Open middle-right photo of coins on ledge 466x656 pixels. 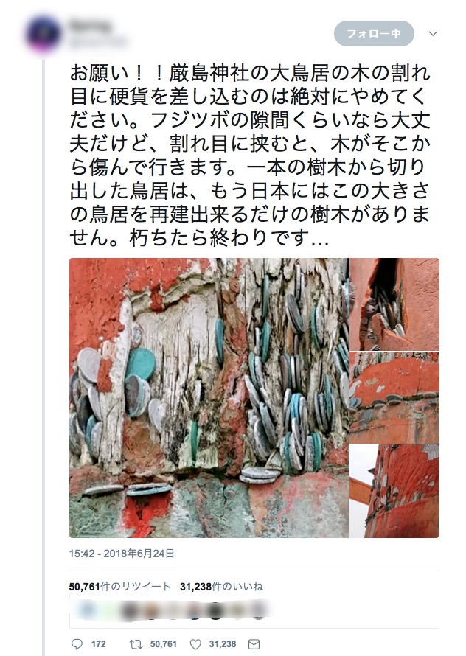coord(394,397)
